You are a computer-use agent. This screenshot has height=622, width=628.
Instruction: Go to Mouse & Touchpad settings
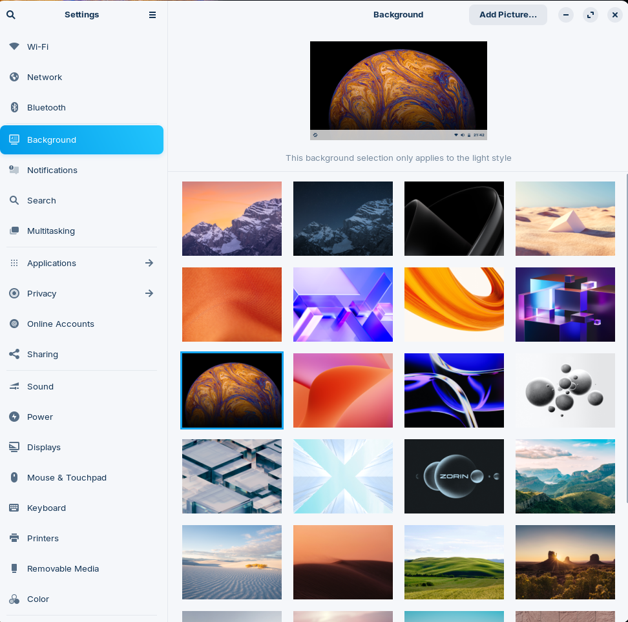pos(67,477)
